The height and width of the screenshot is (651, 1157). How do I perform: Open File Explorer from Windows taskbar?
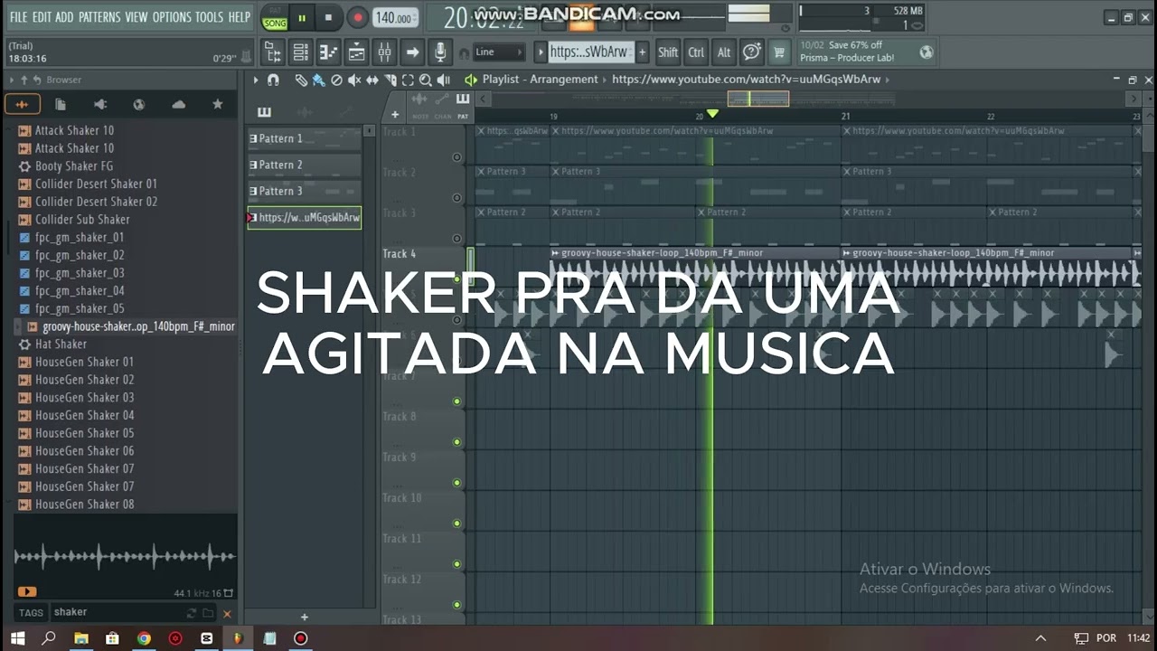(81, 638)
